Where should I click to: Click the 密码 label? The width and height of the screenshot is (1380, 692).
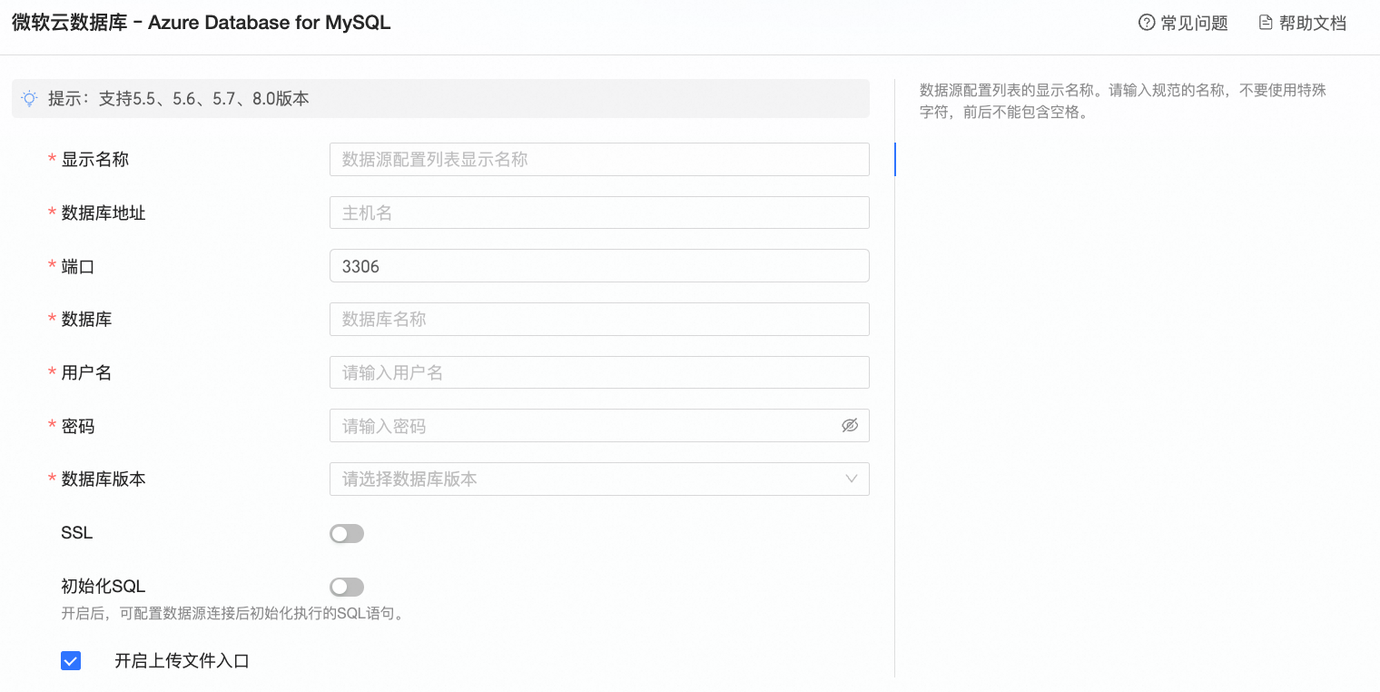click(x=78, y=425)
